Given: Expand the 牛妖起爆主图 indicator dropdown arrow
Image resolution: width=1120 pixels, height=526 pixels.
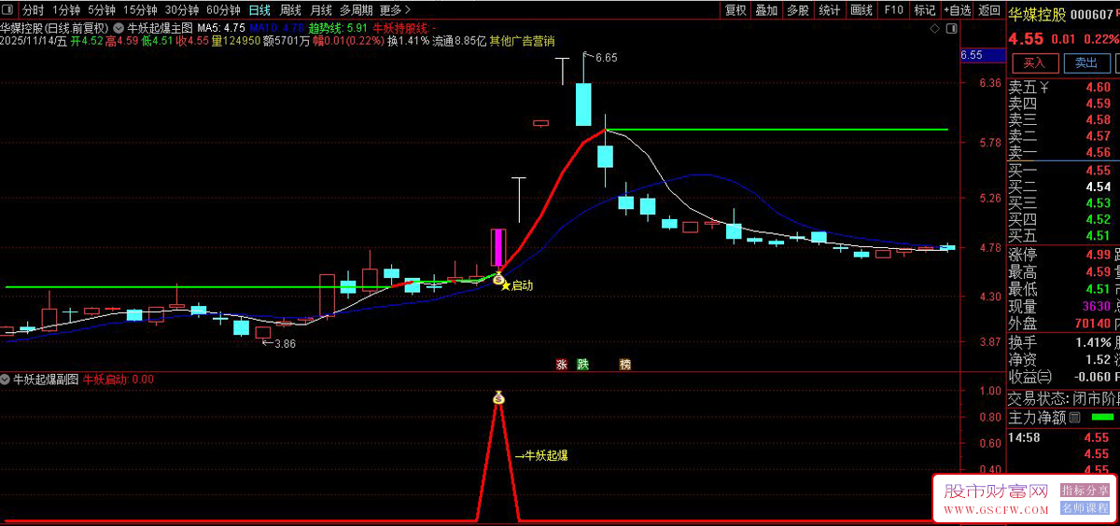Looking at the screenshot, I should tap(118, 28).
